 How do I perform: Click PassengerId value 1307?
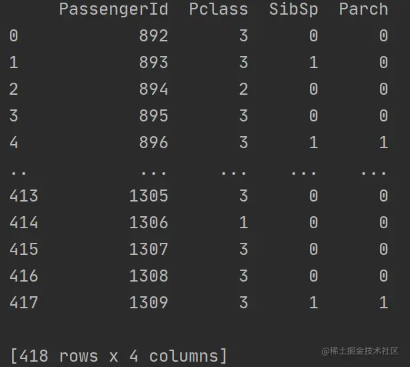[x=149, y=250]
